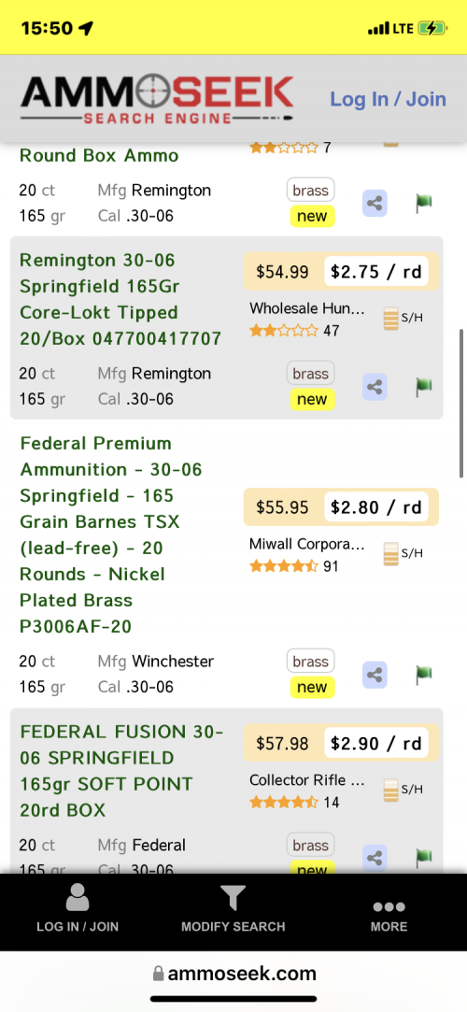Open Remington 30-06 Springfield Core-Lokt Tipped listing title
The image size is (467, 1012).
coord(120,299)
